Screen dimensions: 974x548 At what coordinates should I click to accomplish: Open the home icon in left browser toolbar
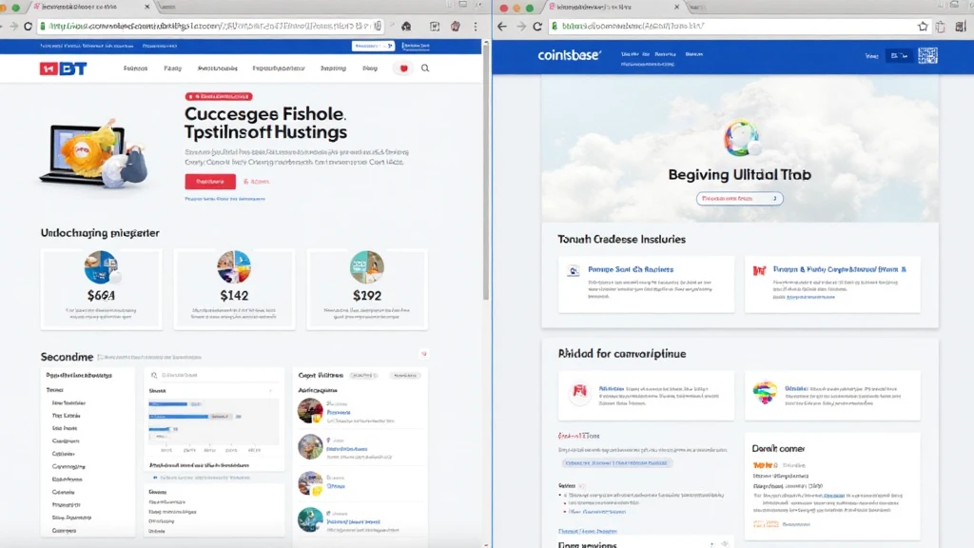point(406,26)
